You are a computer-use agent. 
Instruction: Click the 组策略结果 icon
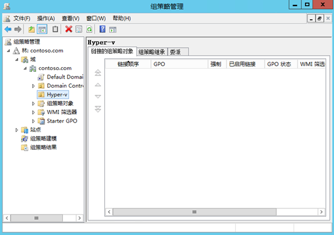coord(25,147)
